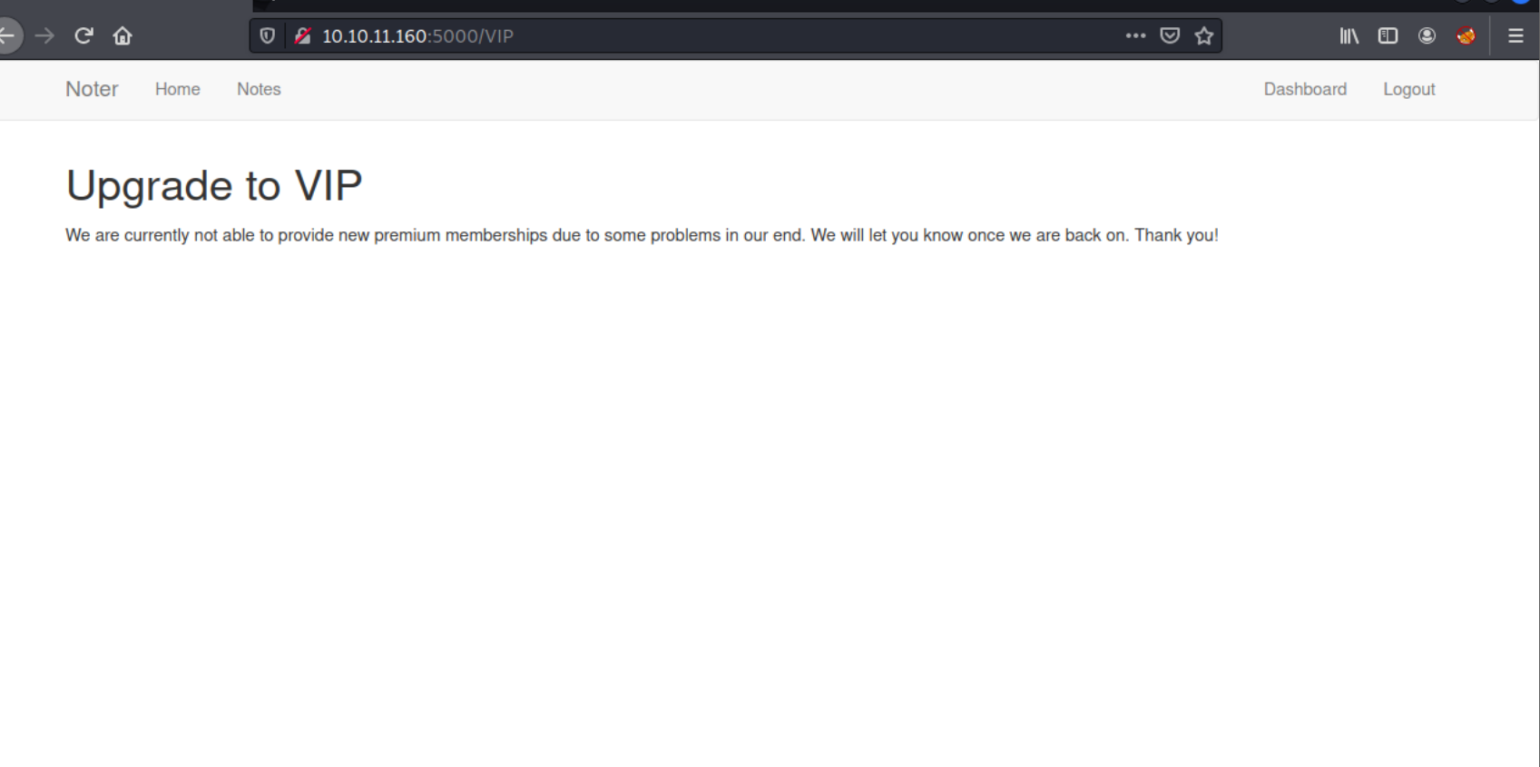Open the browser home page
This screenshot has height=767, width=1540.
(123, 36)
